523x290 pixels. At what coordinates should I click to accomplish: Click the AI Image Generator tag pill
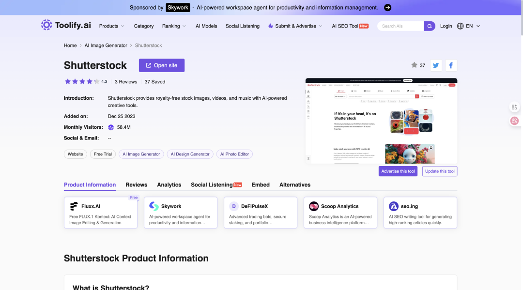pyautogui.click(x=141, y=154)
